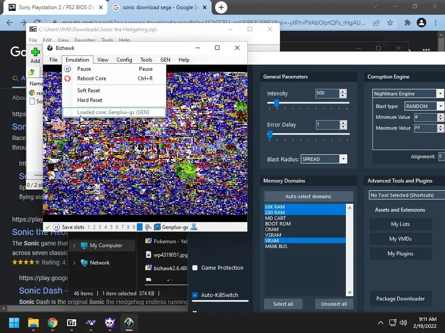Click the Windows Start button
This screenshot has height=333, width=445.
pyautogui.click(x=14, y=323)
